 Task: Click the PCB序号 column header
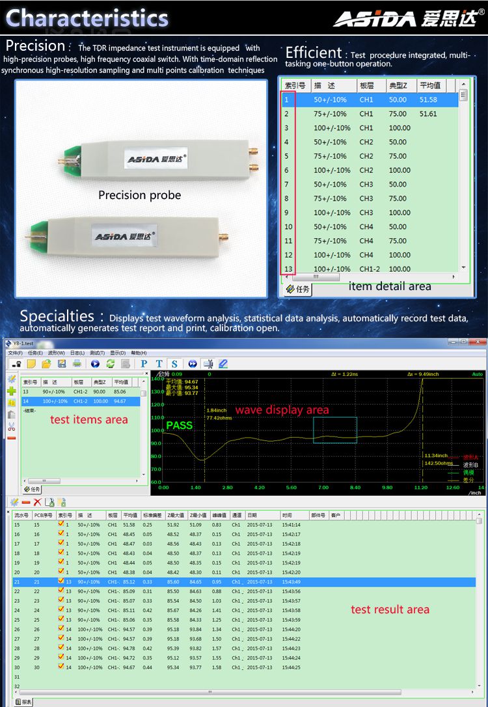(44, 515)
